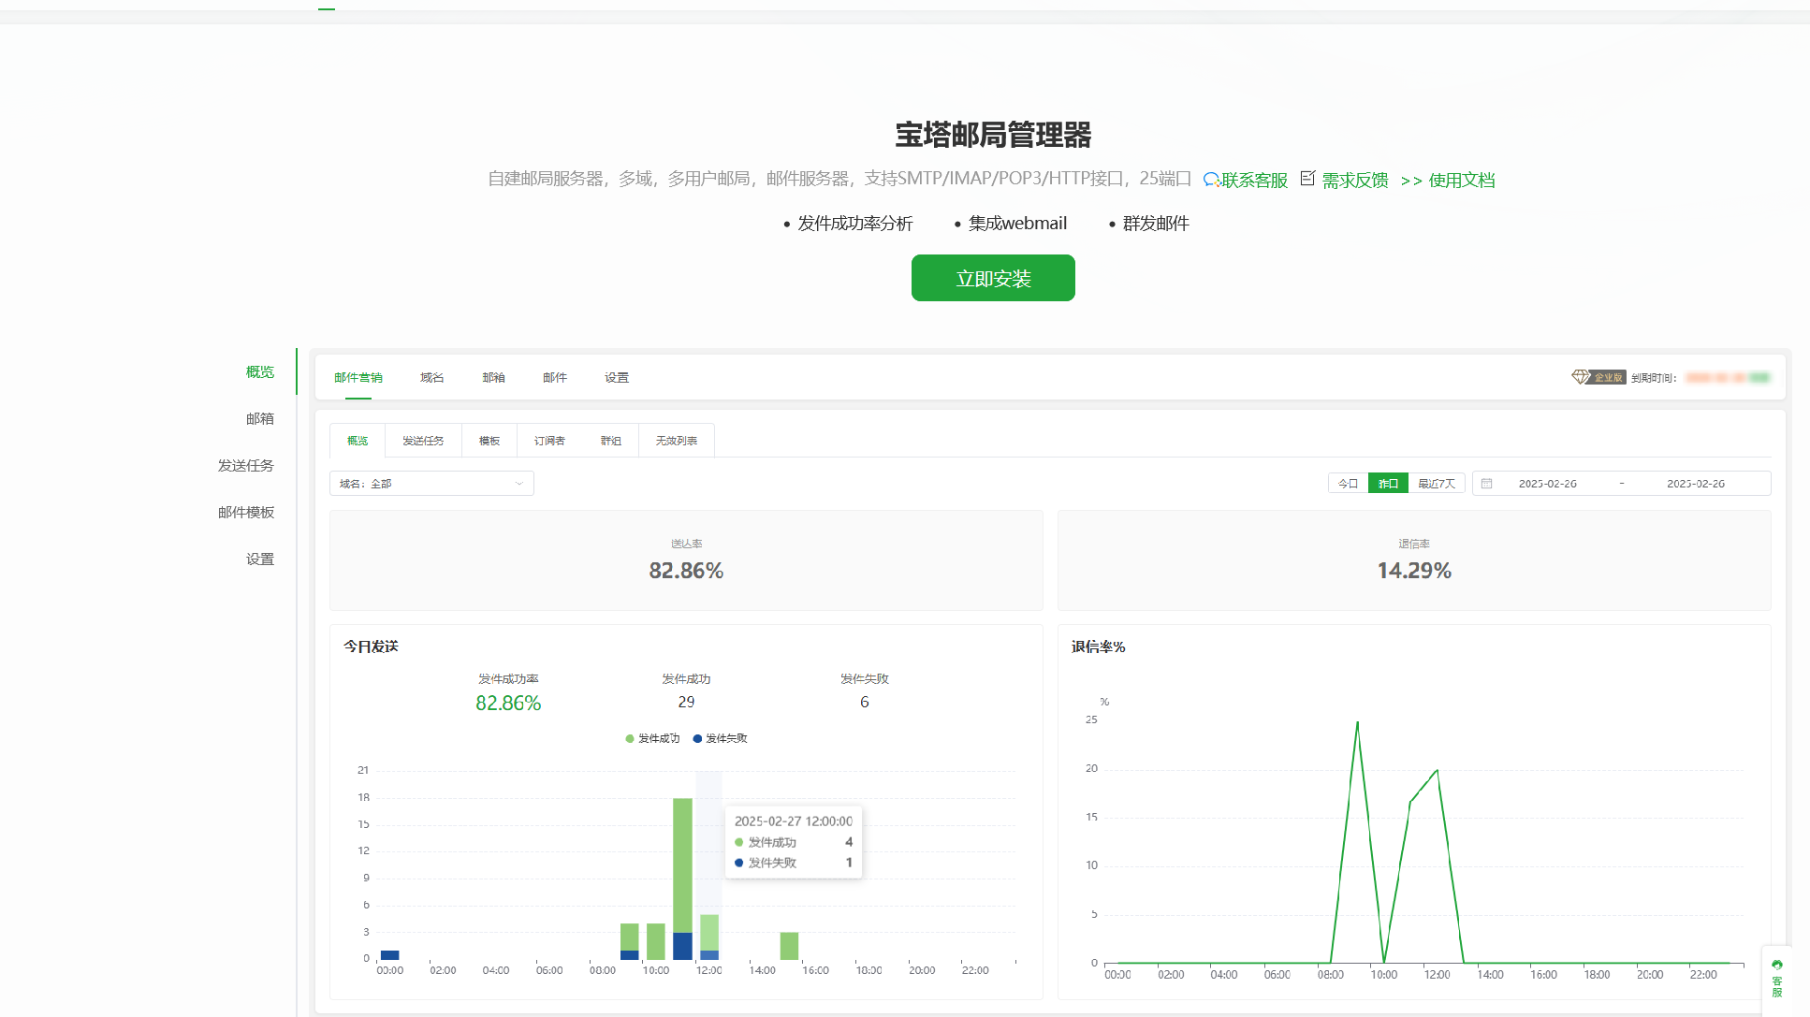The width and height of the screenshot is (1810, 1017).
Task: Select 概览 in the left sidebar
Action: click(260, 371)
